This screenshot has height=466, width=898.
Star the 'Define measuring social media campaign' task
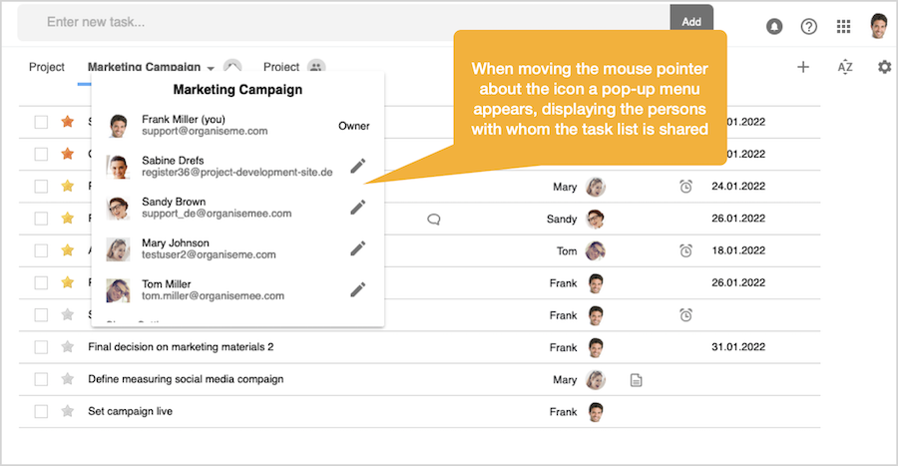click(68, 379)
